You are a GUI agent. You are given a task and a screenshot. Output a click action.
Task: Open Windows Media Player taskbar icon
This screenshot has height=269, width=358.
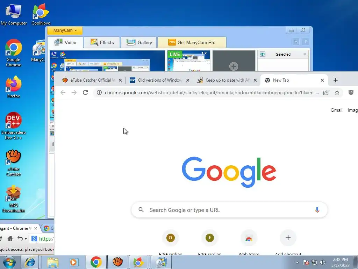[74, 262]
